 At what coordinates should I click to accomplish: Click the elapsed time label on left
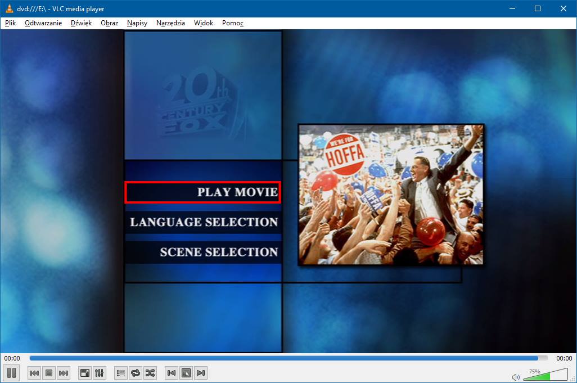[12, 358]
